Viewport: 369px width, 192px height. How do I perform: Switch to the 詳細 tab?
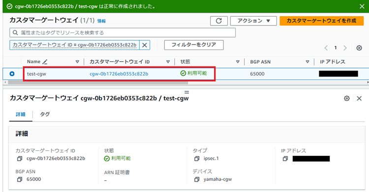21,114
